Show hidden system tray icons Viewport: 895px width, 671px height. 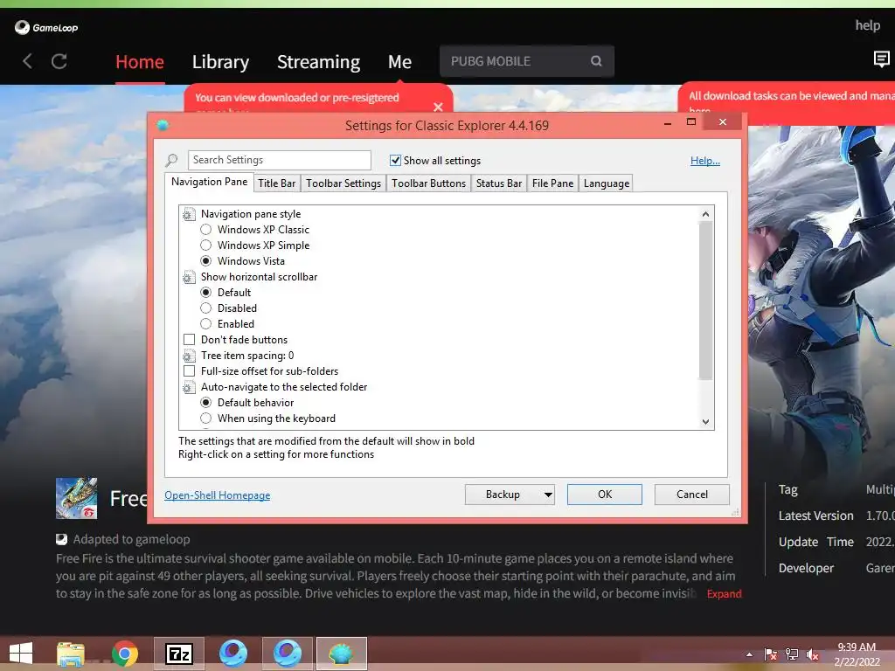tap(749, 654)
